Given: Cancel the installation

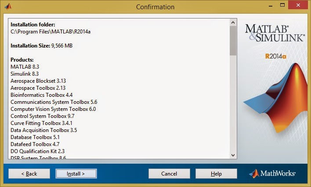Looking at the screenshot, I should [x=169, y=174].
